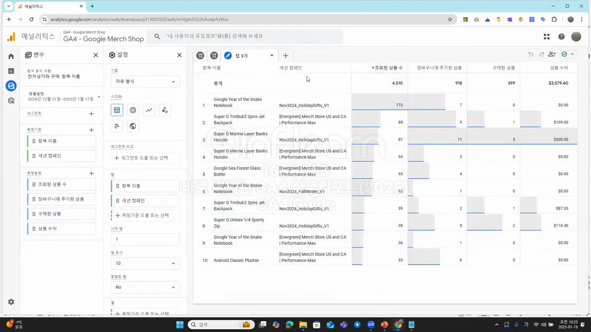Redo the change in exploration
Image resolution: width=591 pixels, height=332 pixels.
542,54
